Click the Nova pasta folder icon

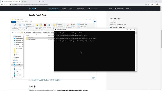tap(54, 25)
